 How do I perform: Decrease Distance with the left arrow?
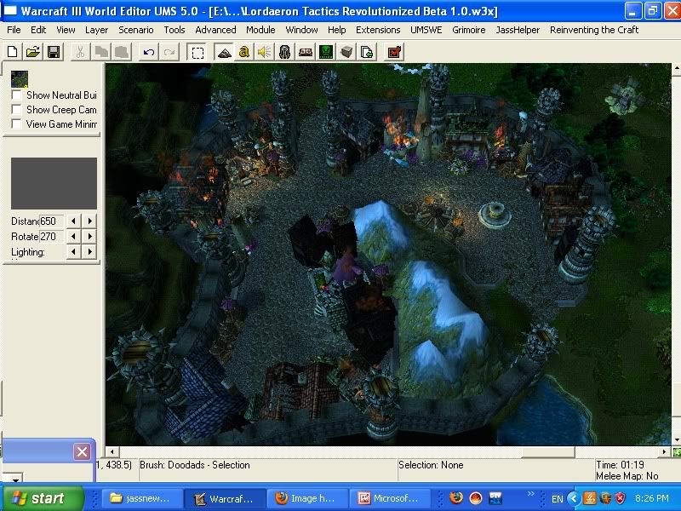coord(73,221)
